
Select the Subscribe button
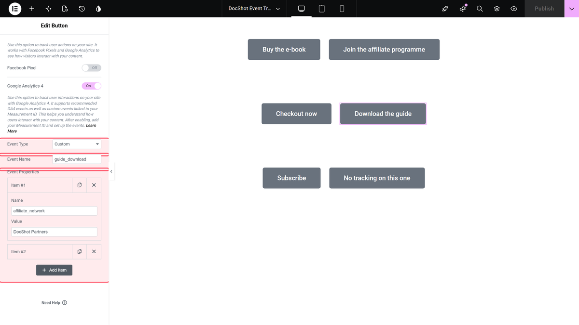pyautogui.click(x=291, y=178)
